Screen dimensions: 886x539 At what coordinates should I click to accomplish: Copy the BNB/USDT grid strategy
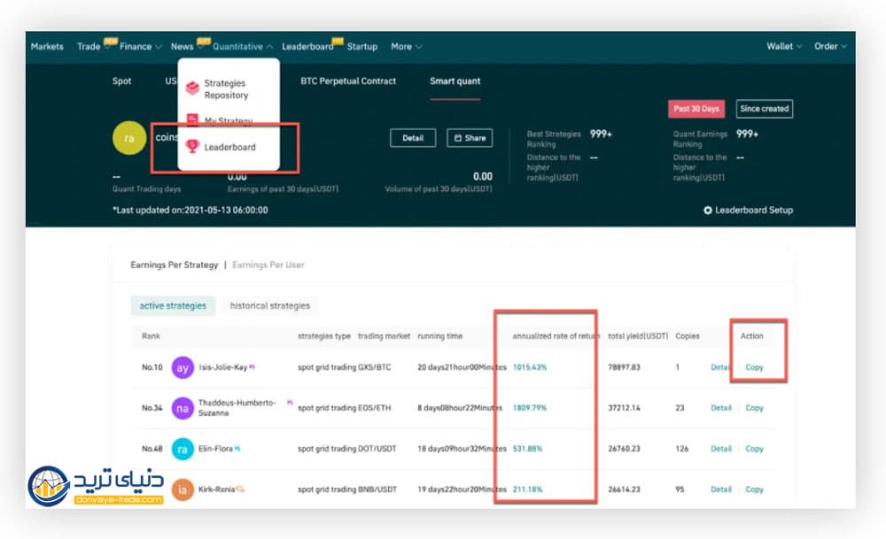pos(754,489)
